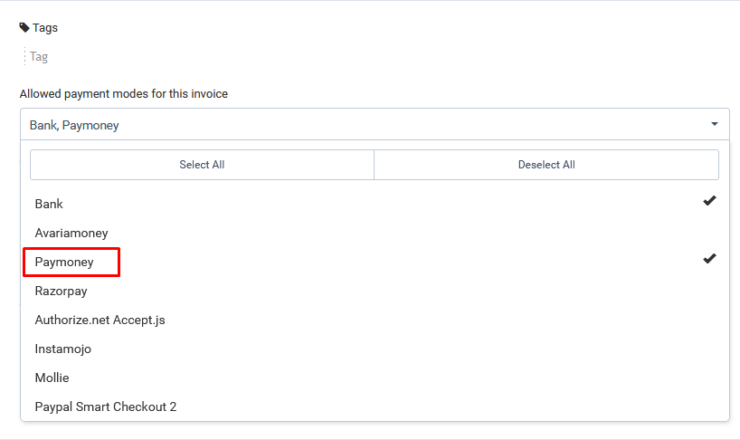Click the checkmark icon on Paymoney row
Screen dimensions: 740x440
click(x=709, y=259)
